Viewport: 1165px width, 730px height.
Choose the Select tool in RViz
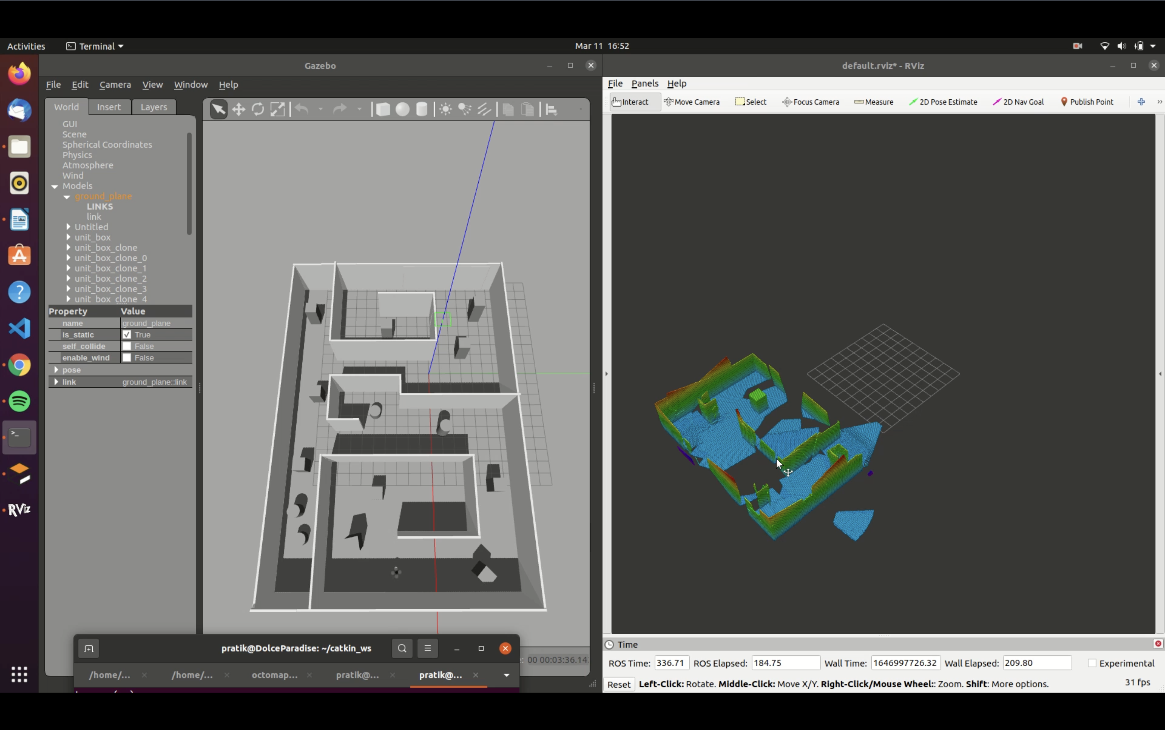coord(751,102)
